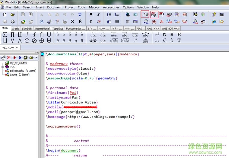
Task: Click the \begin{document} line in editor
Action: tap(63, 150)
